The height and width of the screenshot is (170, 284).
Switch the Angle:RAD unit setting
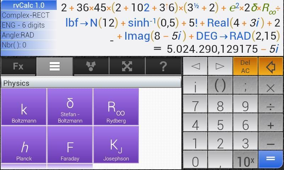click(28, 35)
